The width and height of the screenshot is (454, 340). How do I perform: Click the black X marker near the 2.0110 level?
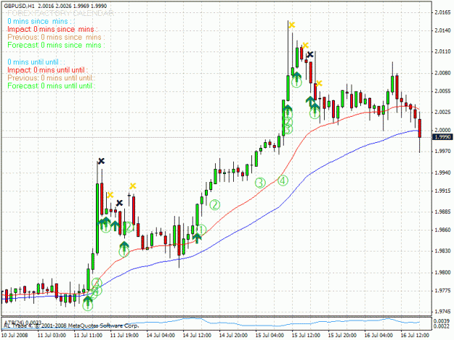310,54
